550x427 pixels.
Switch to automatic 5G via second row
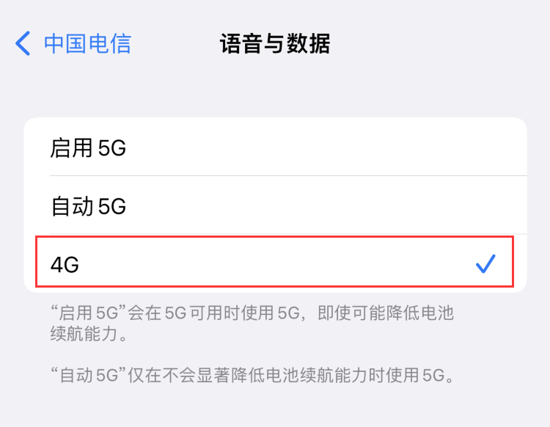pos(275,207)
